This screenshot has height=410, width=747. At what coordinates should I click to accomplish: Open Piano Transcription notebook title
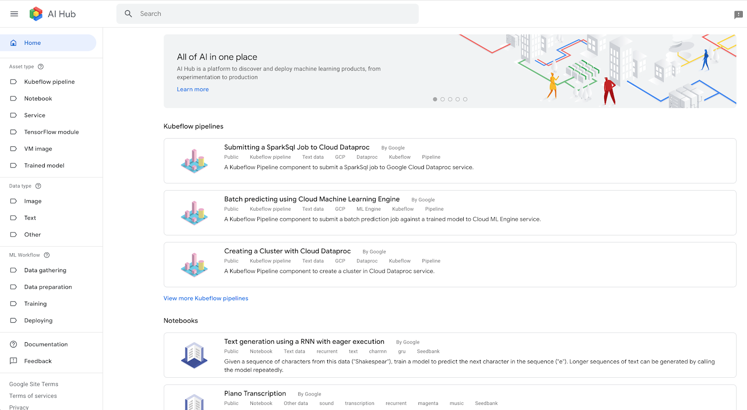tap(255, 393)
